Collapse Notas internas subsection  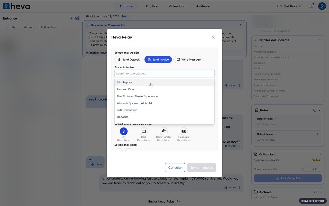pyautogui.click(x=275, y=134)
